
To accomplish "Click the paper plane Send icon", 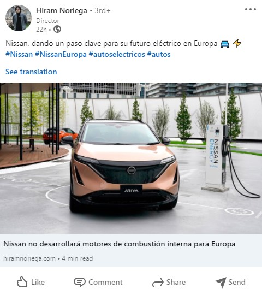I will click(221, 282).
